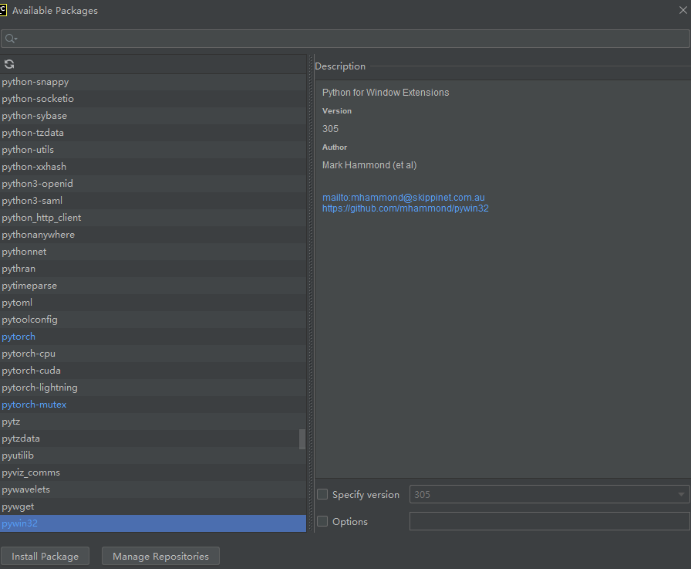Enable the Specify version checkbox
The width and height of the screenshot is (691, 569).
322,494
